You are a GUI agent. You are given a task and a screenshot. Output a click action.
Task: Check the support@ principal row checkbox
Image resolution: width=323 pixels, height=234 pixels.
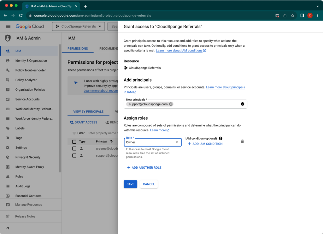point(74,156)
